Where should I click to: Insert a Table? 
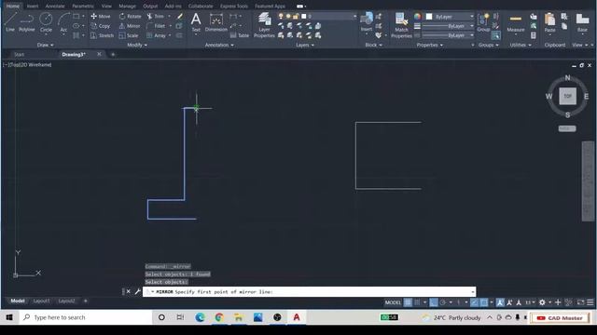(240, 35)
